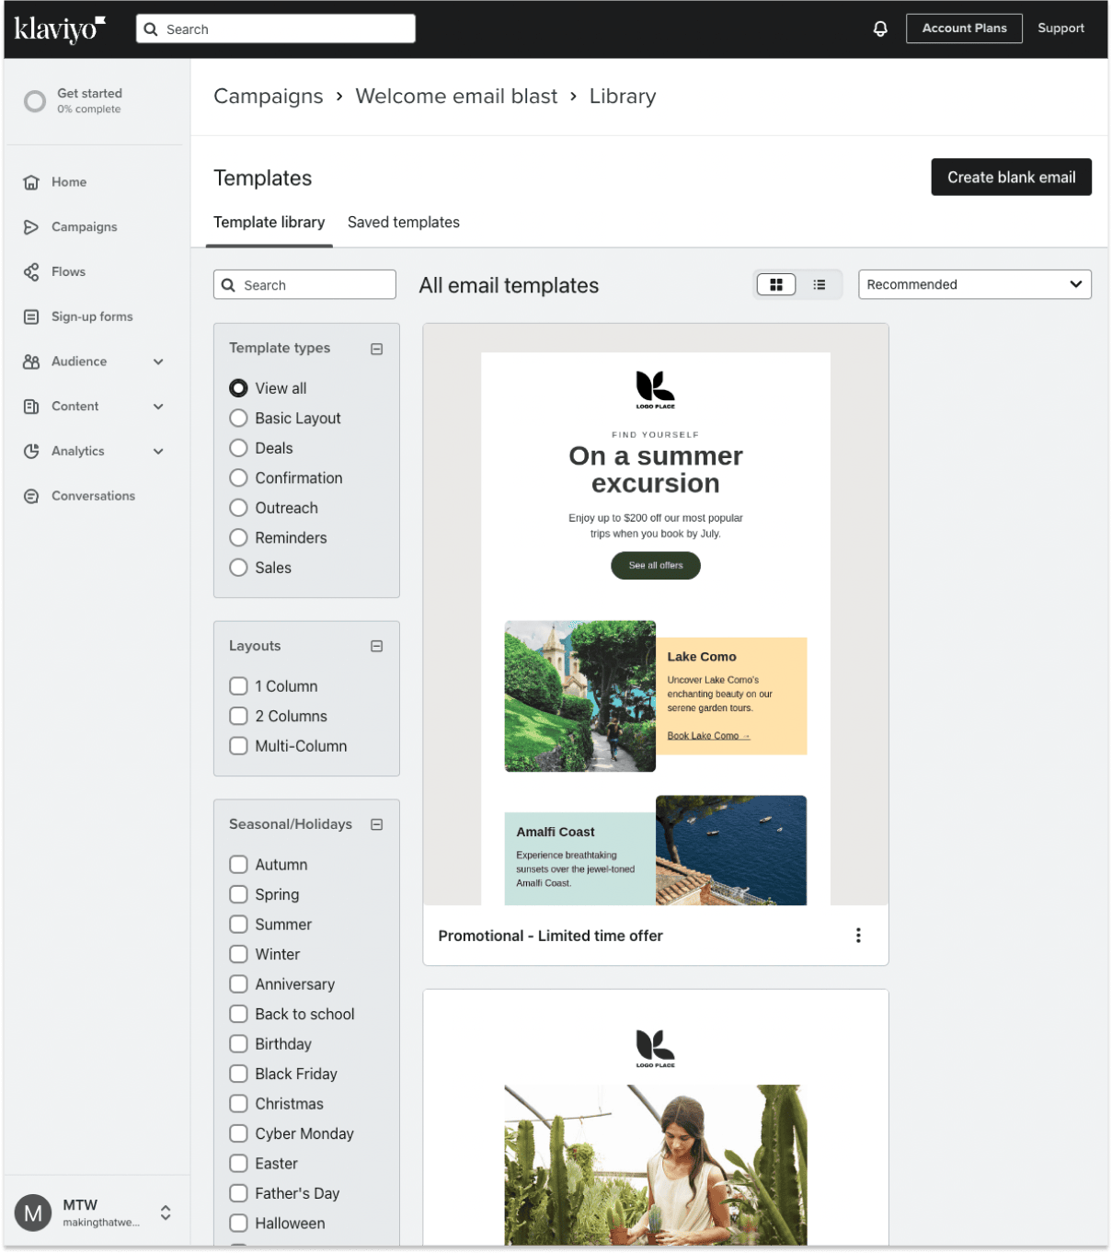This screenshot has width=1112, height=1253.
Task: Switch templates to grid view
Action: click(776, 284)
